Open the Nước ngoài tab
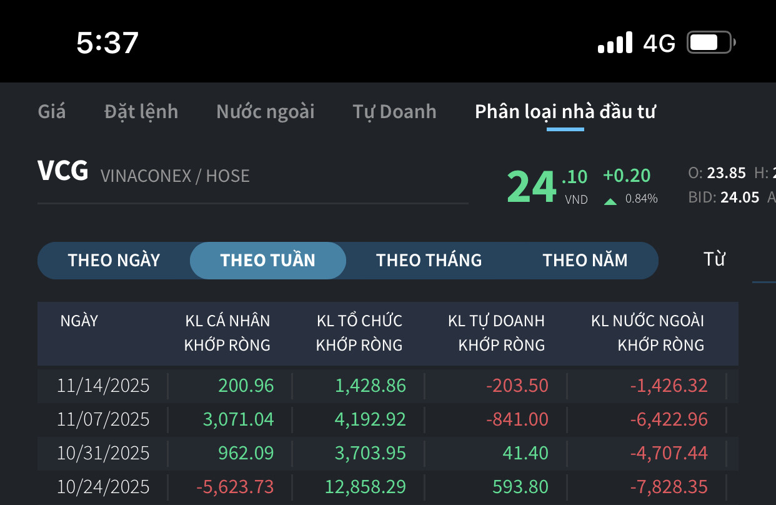This screenshot has width=776, height=505. 266,112
